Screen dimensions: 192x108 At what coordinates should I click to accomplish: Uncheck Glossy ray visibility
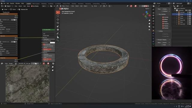point(163,22)
